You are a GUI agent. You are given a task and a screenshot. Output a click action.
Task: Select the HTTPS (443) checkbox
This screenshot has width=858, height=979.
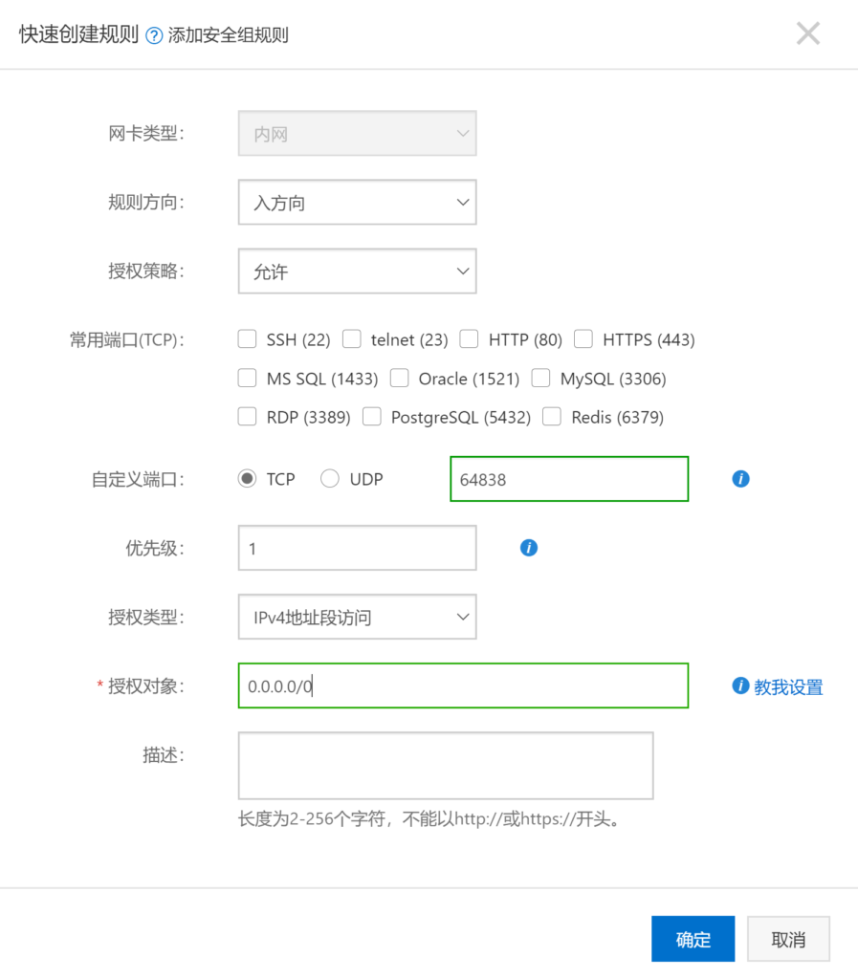[583, 339]
